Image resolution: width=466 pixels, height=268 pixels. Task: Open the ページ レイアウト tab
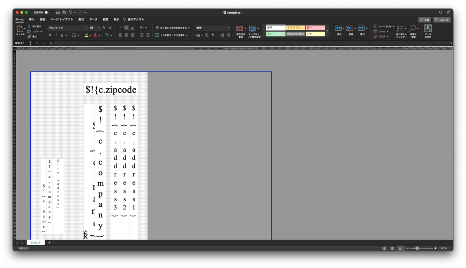[x=61, y=19]
